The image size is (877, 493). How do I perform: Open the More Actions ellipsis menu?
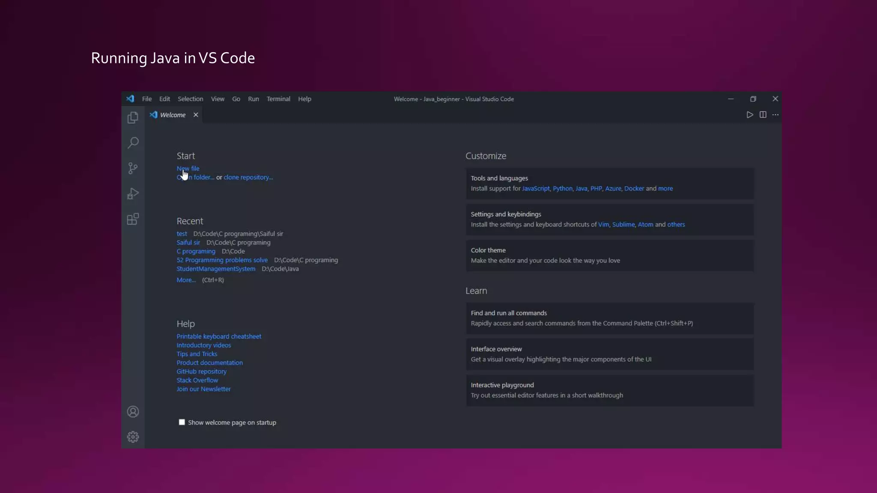776,115
